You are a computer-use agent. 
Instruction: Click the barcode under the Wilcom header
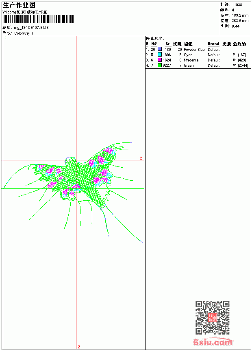pos(38,19)
